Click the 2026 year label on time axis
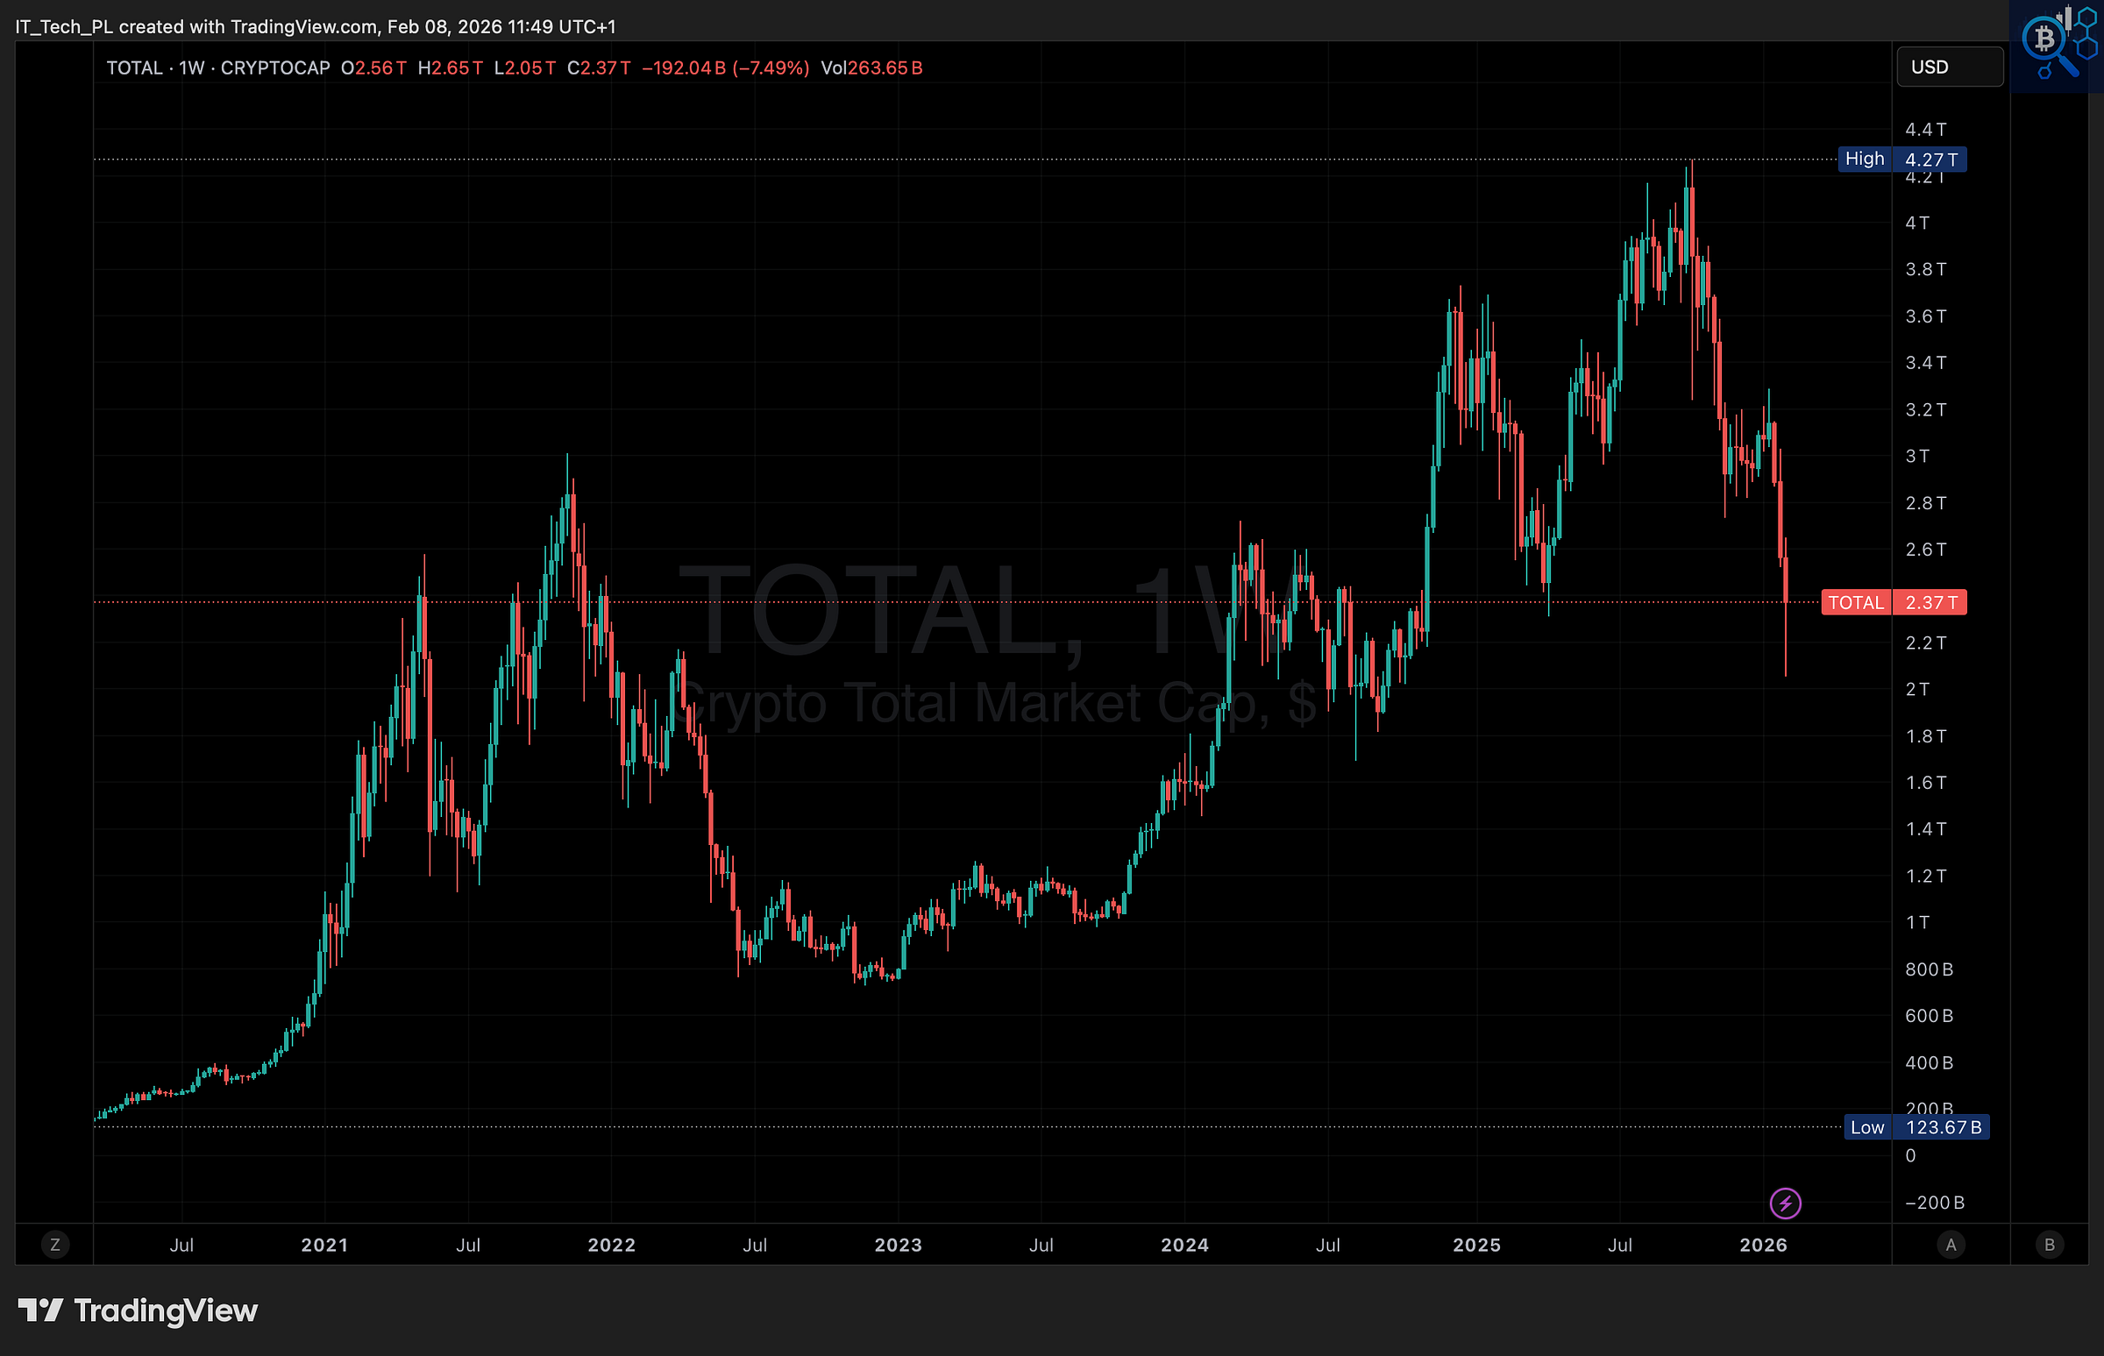The width and height of the screenshot is (2104, 1356). point(1763,1245)
